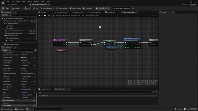Toggle visibility eye for BedArray variable
The height and width of the screenshot is (111, 198).
click(x=34, y=90)
